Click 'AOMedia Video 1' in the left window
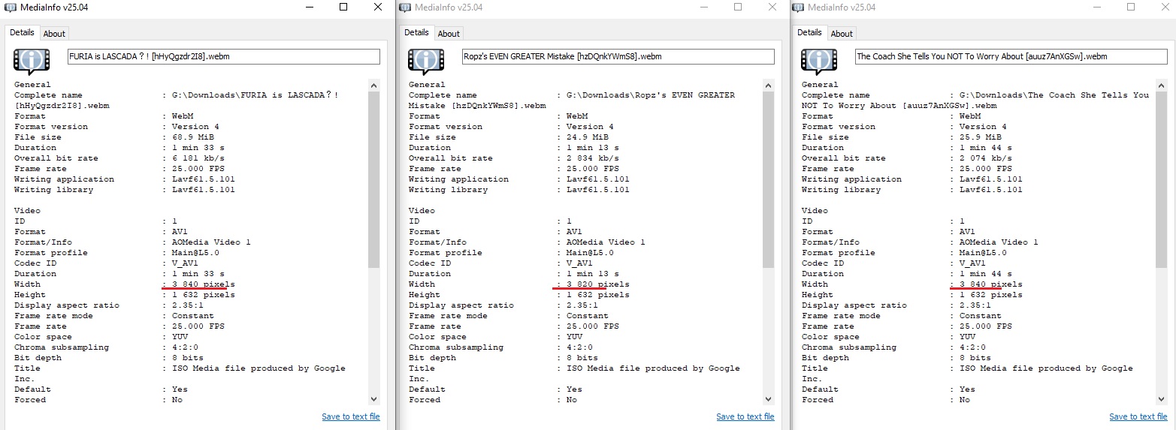Screen dimensions: 1176x430 click(211, 242)
